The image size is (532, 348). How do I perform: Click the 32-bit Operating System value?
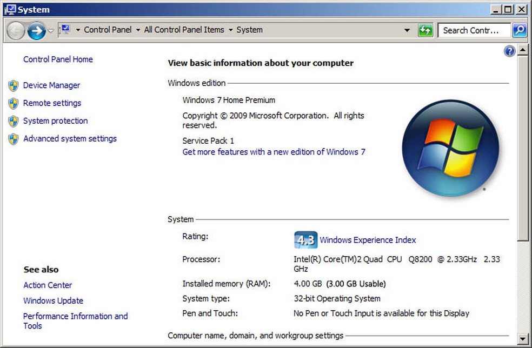click(337, 298)
